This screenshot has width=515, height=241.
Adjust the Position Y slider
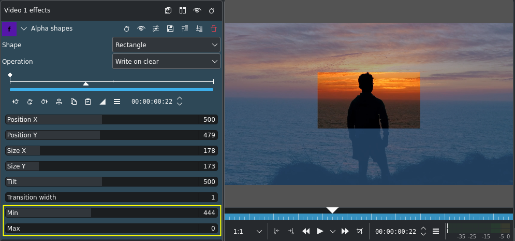point(112,135)
